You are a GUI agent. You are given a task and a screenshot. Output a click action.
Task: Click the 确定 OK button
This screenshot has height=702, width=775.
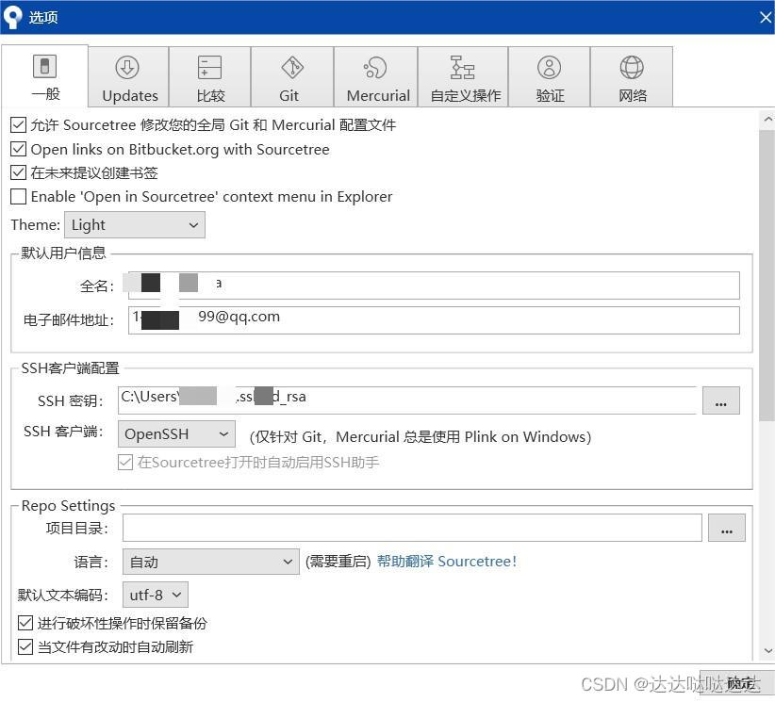point(737,684)
